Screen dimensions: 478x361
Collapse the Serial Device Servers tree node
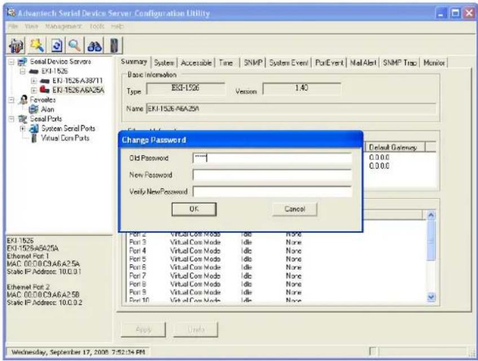coord(11,62)
